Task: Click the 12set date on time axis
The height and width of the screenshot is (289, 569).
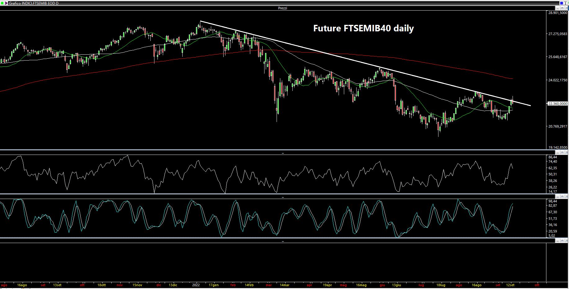Action: click(x=510, y=285)
